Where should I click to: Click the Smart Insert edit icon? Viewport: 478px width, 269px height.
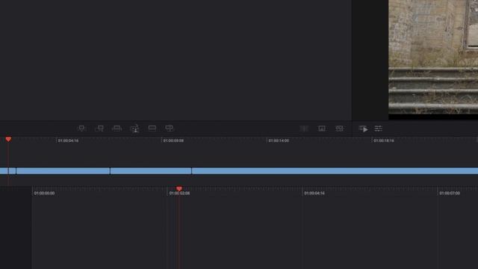(x=81, y=129)
